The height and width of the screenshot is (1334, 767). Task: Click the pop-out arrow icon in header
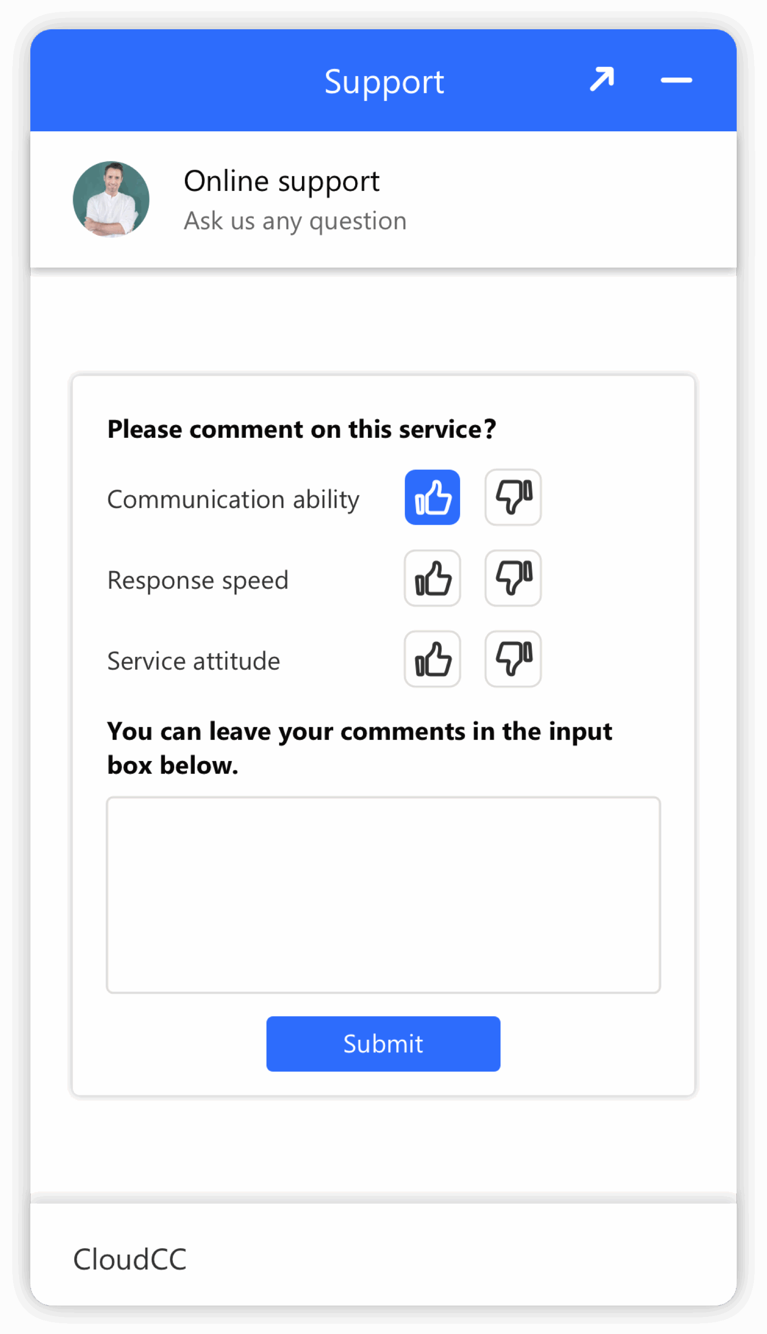coord(602,80)
